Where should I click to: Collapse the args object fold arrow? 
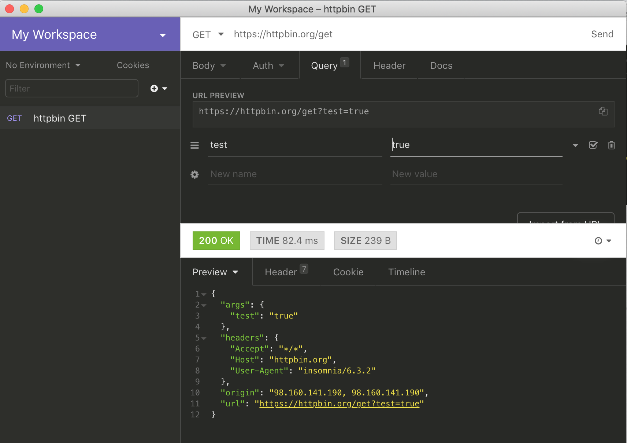point(204,305)
